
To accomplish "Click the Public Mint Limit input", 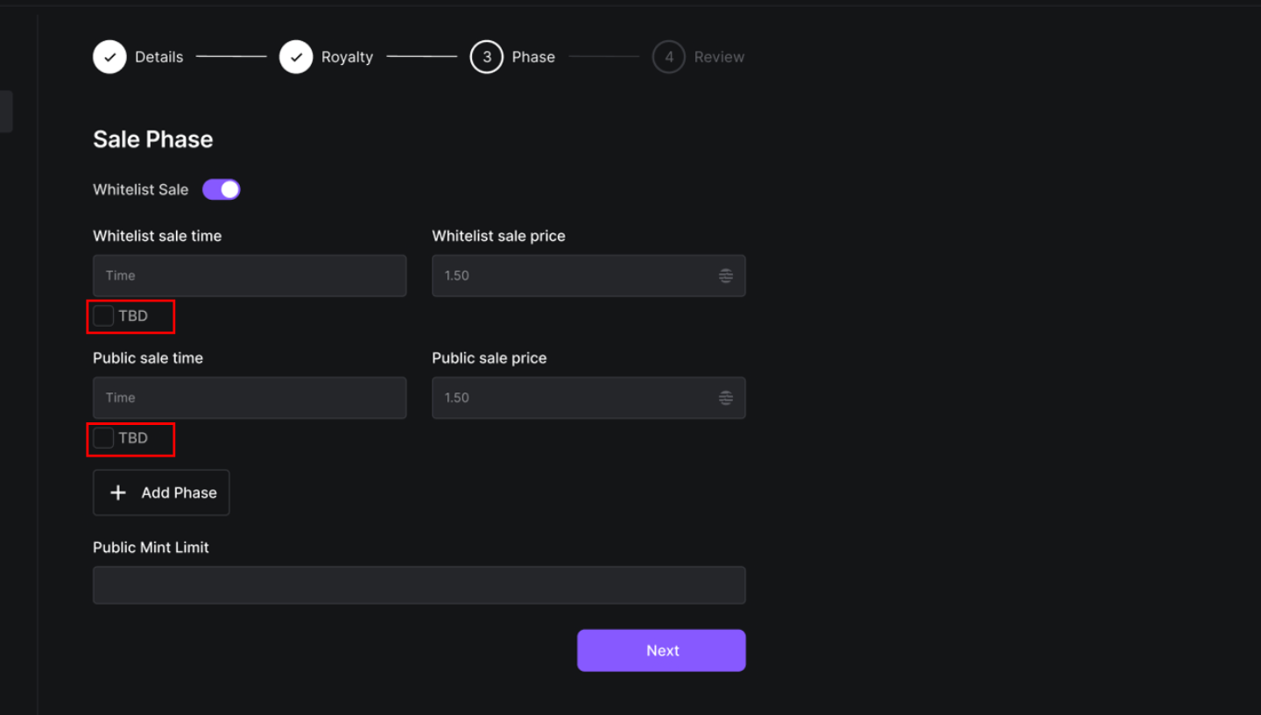I will pyautogui.click(x=419, y=584).
